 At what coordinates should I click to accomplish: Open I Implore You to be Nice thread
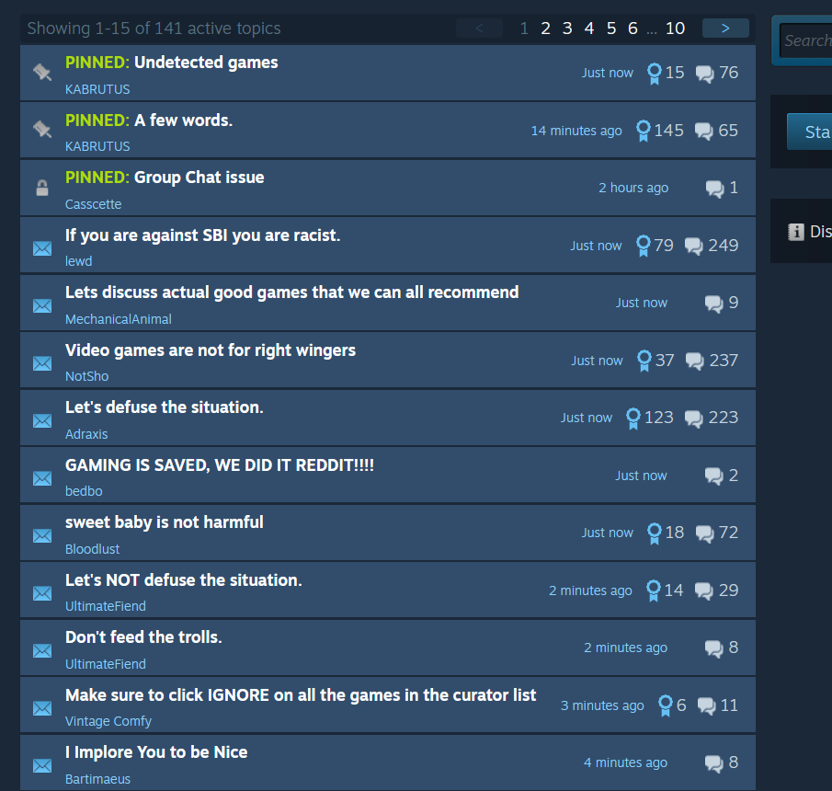click(x=156, y=752)
